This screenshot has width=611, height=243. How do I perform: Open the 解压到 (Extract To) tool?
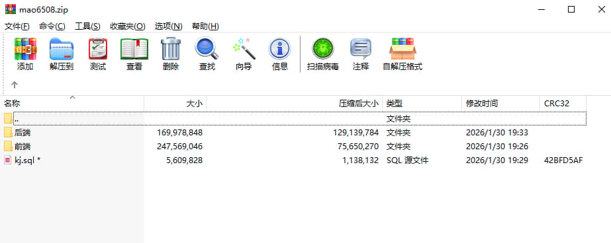[x=62, y=49]
